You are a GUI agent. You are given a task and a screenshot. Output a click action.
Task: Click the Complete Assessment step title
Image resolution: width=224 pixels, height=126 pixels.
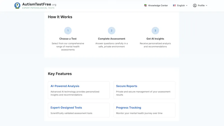(111, 39)
